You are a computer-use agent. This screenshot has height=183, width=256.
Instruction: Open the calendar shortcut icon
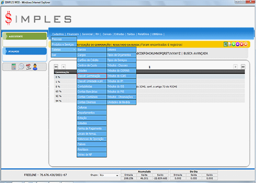tap(28, 67)
